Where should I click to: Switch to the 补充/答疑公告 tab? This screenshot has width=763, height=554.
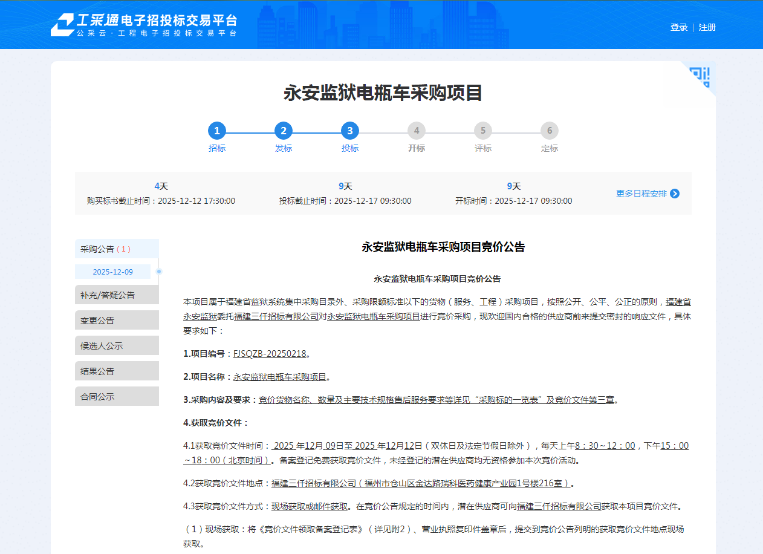tap(117, 295)
